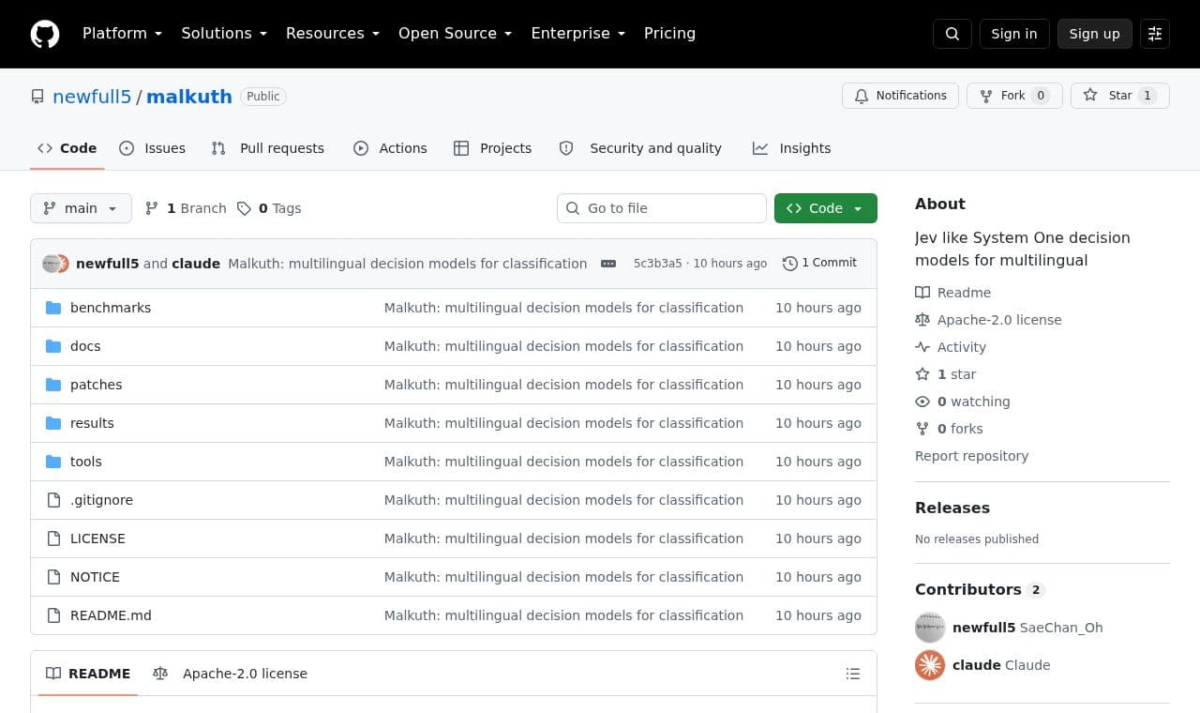Open the 0 Tags link
The width and height of the screenshot is (1200, 713).
tap(269, 208)
